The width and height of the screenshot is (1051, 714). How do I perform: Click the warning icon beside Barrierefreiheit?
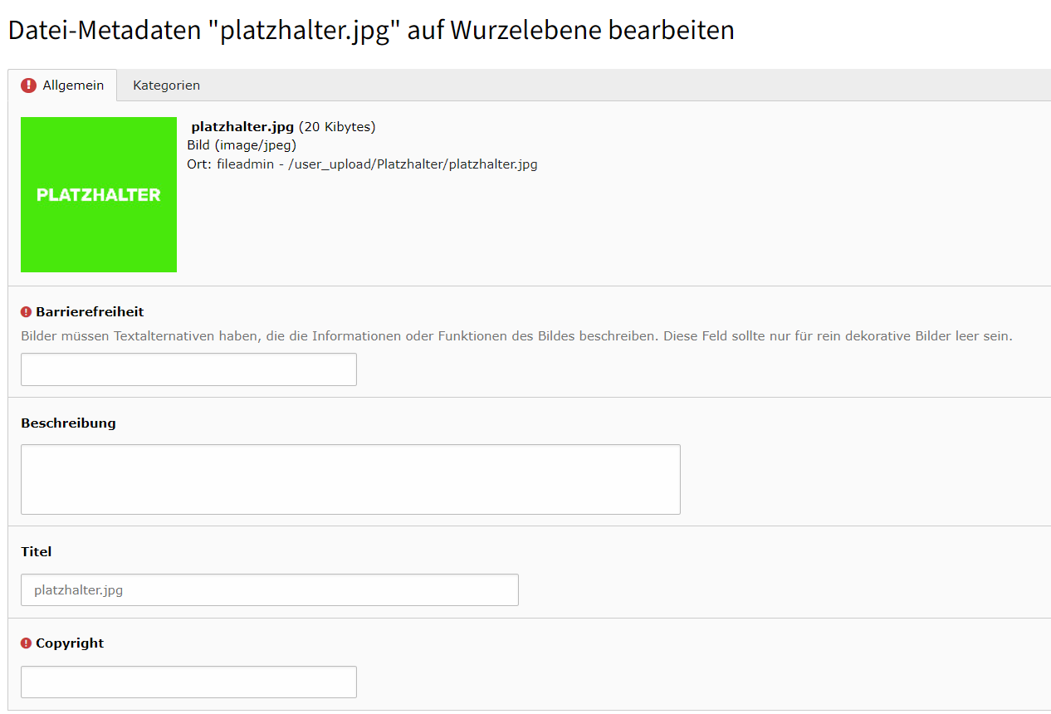tap(26, 312)
